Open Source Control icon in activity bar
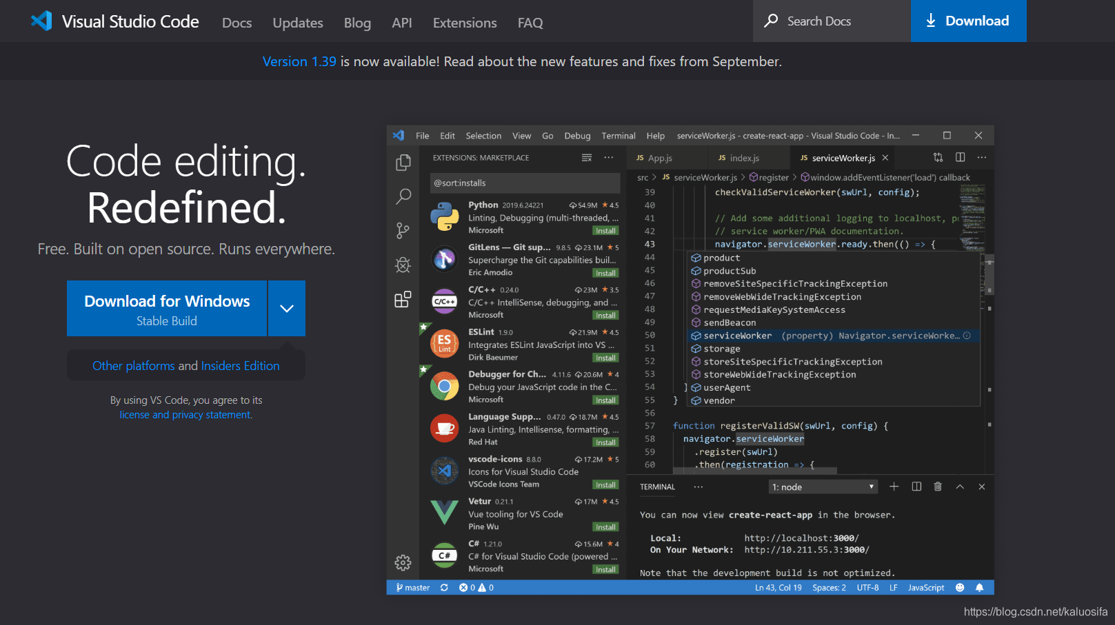The image size is (1115, 625). (403, 231)
